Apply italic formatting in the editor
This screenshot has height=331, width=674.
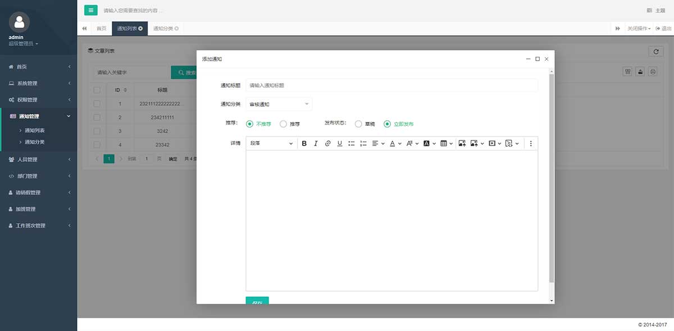(316, 144)
